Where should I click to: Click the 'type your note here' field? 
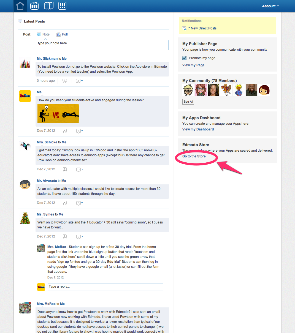coord(102,45)
